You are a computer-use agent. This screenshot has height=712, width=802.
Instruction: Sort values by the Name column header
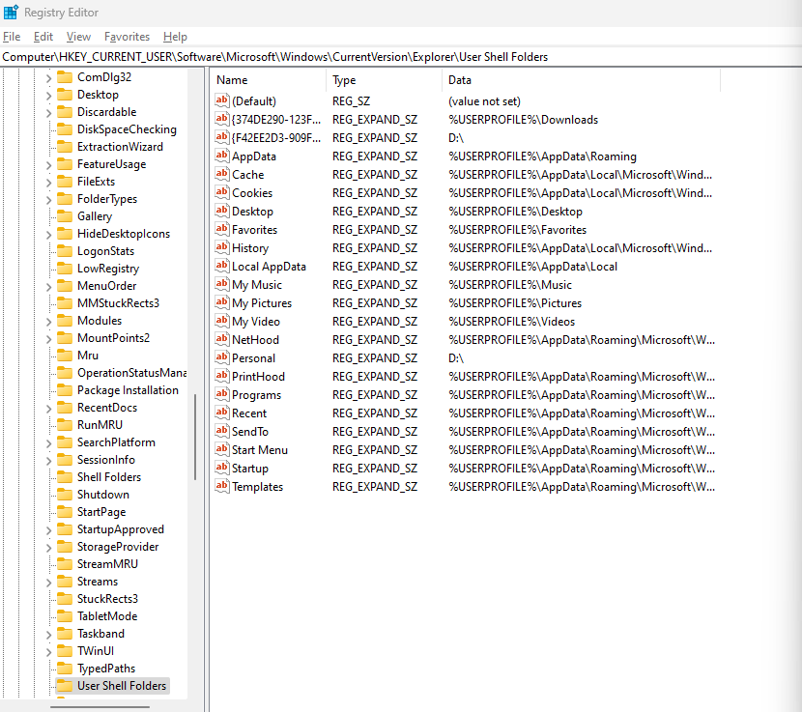pyautogui.click(x=268, y=80)
